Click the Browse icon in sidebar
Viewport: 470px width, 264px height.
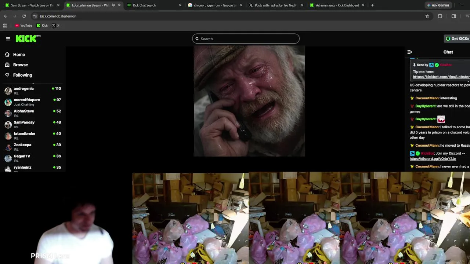pyautogui.click(x=7, y=65)
